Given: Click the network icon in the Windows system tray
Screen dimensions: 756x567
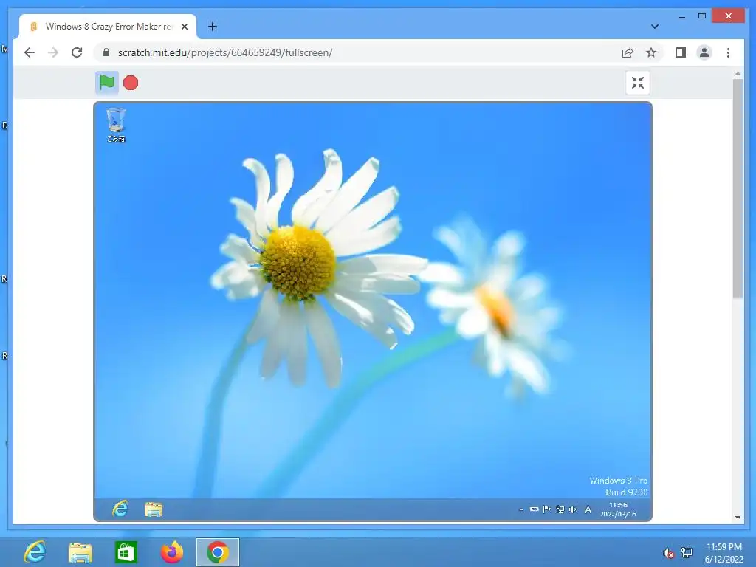Looking at the screenshot, I should tap(687, 553).
